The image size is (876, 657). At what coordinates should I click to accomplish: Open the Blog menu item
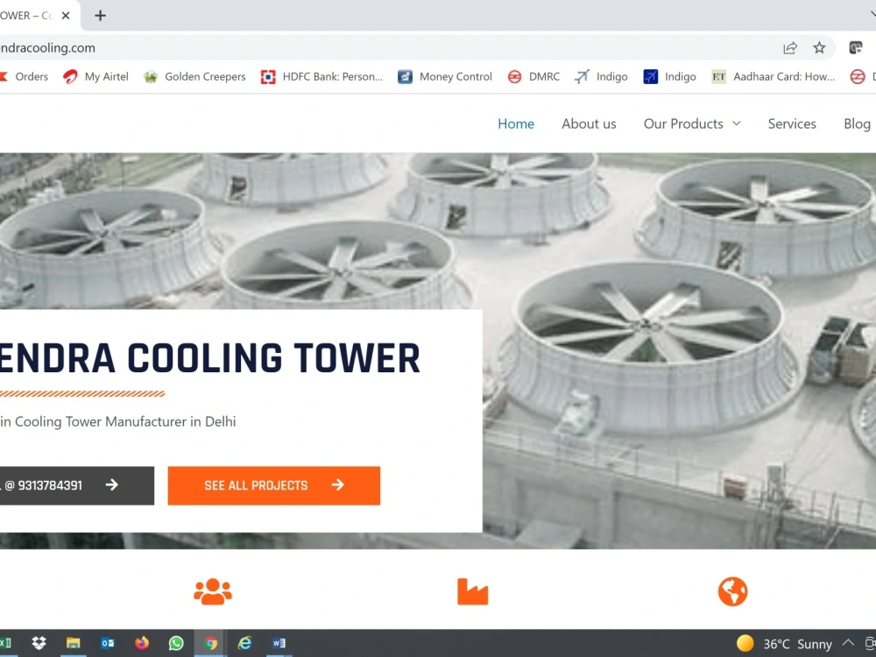point(857,124)
